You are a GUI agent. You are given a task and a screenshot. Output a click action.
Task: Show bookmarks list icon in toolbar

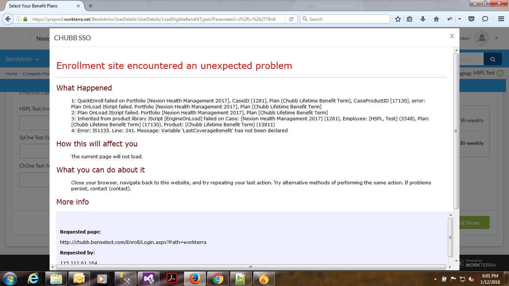[x=410, y=19]
